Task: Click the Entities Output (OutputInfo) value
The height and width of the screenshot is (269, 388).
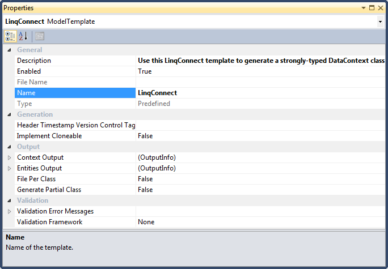Action: point(157,168)
